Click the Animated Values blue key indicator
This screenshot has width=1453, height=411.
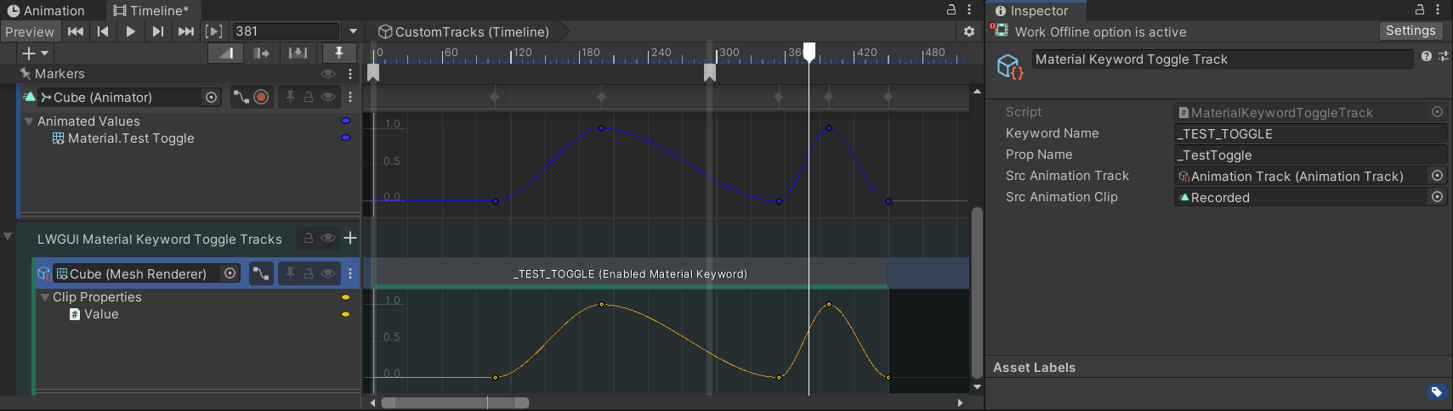(345, 121)
